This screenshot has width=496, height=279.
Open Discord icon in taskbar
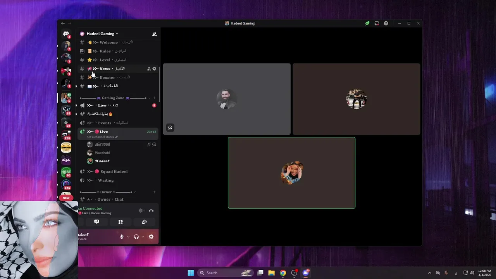(x=306, y=273)
